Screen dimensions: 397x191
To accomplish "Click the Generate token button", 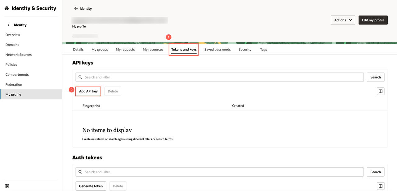I will 91,186.
